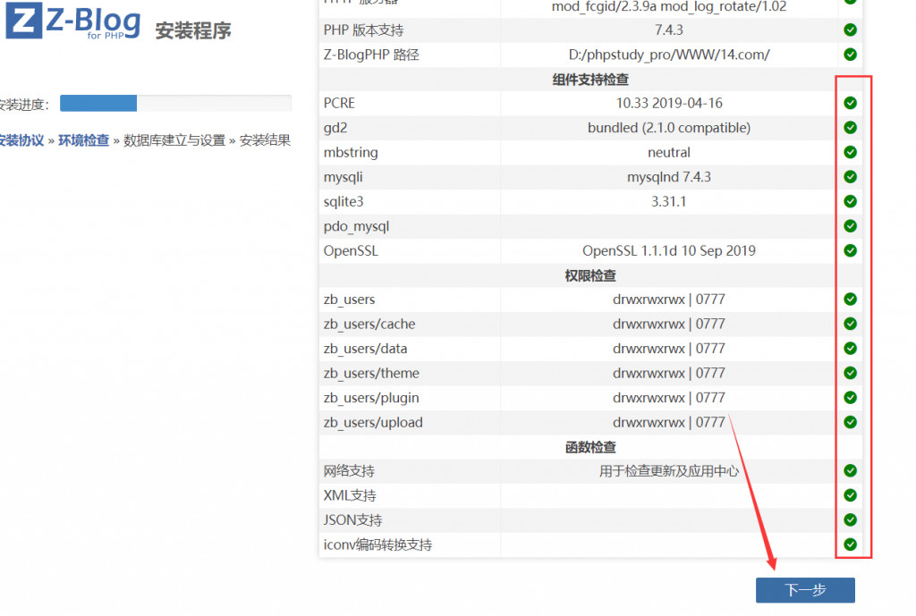Click green check icon for zb_users/theme
The height and width of the screenshot is (616, 916).
coord(850,373)
